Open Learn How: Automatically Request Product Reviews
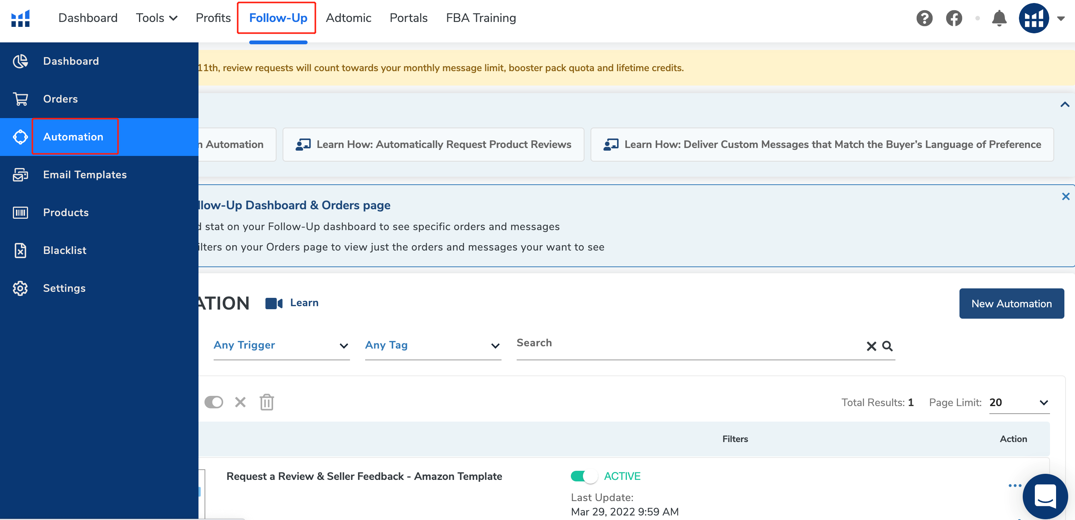Image resolution: width=1075 pixels, height=520 pixels. click(x=433, y=144)
